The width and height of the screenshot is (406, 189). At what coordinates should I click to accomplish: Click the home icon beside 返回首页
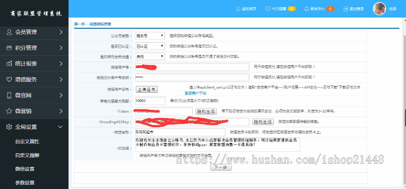click(238, 9)
